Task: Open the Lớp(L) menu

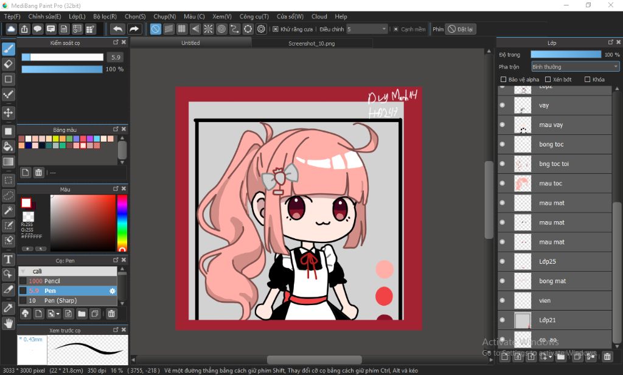Action: 77,16
